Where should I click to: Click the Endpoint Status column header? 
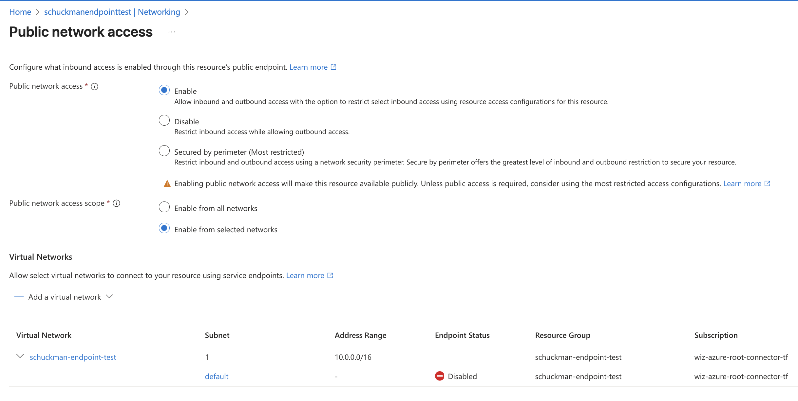tap(462, 335)
